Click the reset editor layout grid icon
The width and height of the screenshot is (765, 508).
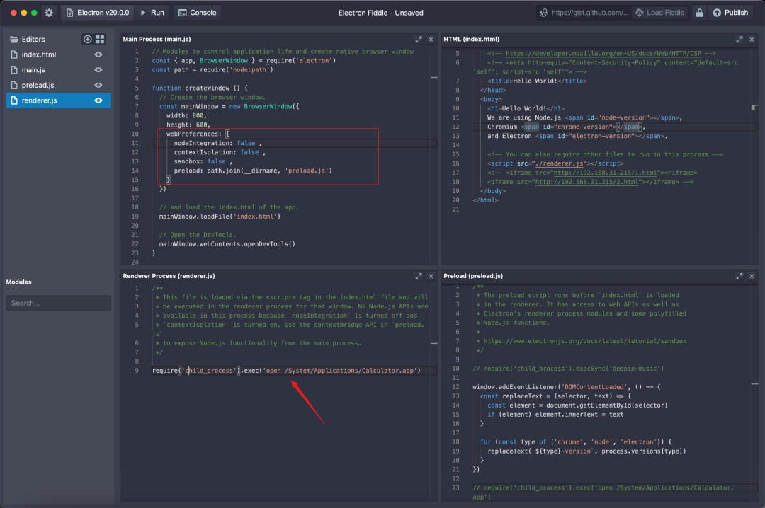click(100, 39)
